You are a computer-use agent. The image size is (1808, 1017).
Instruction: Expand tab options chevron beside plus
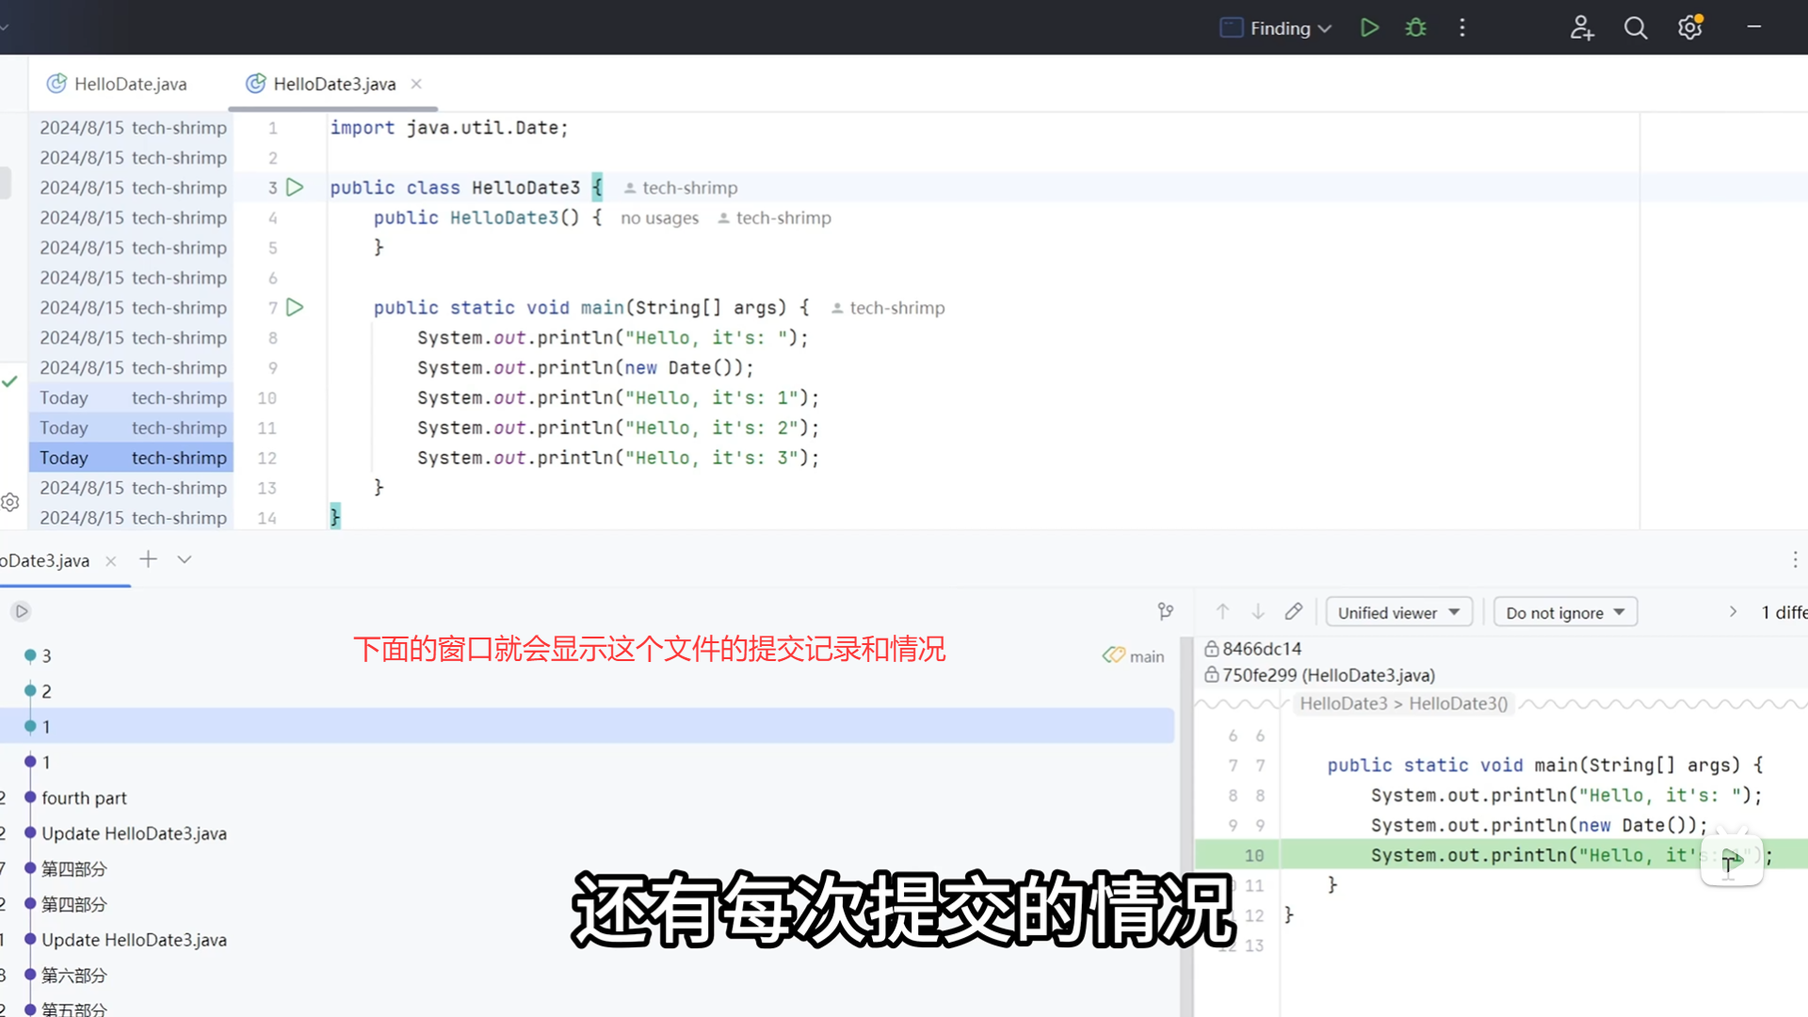[x=185, y=560]
